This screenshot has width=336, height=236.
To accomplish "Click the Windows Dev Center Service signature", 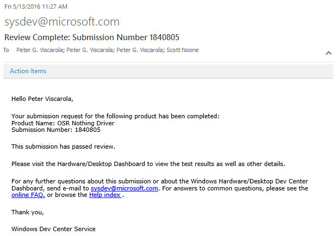I will click(54, 229).
